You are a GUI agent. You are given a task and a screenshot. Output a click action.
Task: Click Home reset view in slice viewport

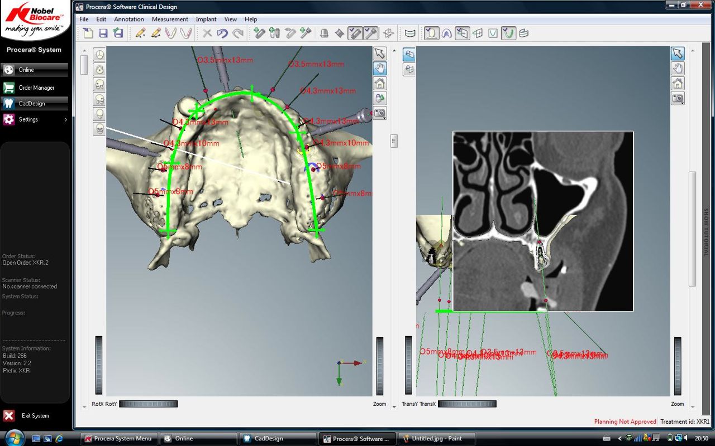pos(678,84)
